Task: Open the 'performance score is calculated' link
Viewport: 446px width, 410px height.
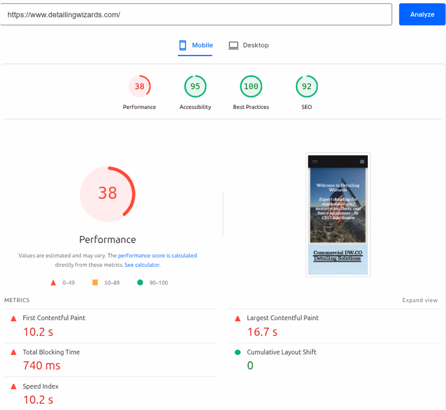Action: 157,256
